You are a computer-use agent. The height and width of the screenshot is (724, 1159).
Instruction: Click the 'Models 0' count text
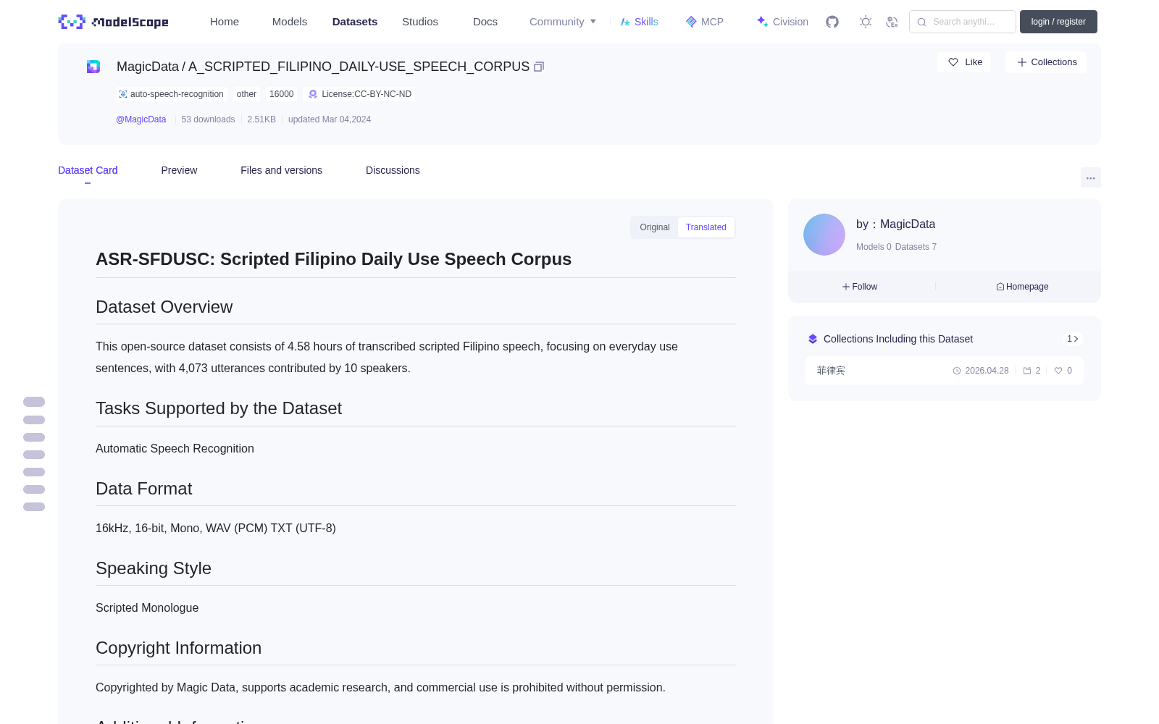874,247
